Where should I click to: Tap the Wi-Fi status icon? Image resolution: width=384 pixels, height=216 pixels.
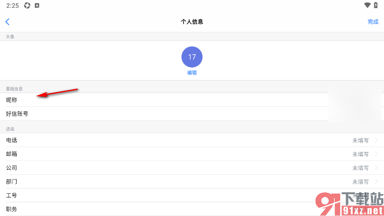367,5
